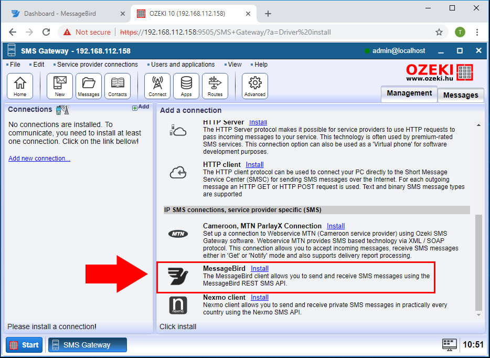Click the connection list scrollbar thumb
490x358 pixels.
tap(478, 261)
